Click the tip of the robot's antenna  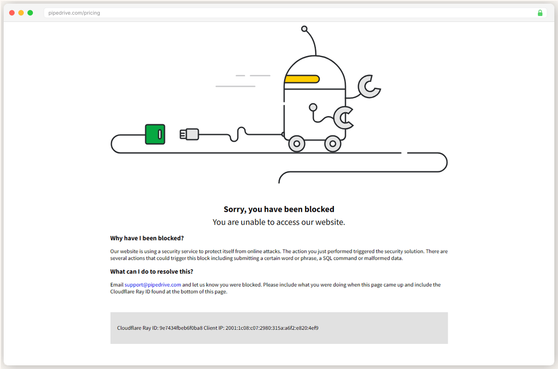(x=304, y=29)
